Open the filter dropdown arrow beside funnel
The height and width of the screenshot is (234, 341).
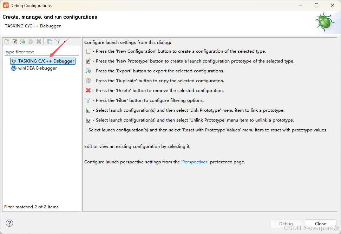(x=65, y=41)
